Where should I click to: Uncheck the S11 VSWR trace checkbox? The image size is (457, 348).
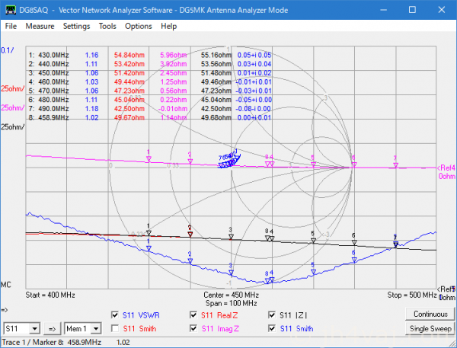[x=115, y=314]
